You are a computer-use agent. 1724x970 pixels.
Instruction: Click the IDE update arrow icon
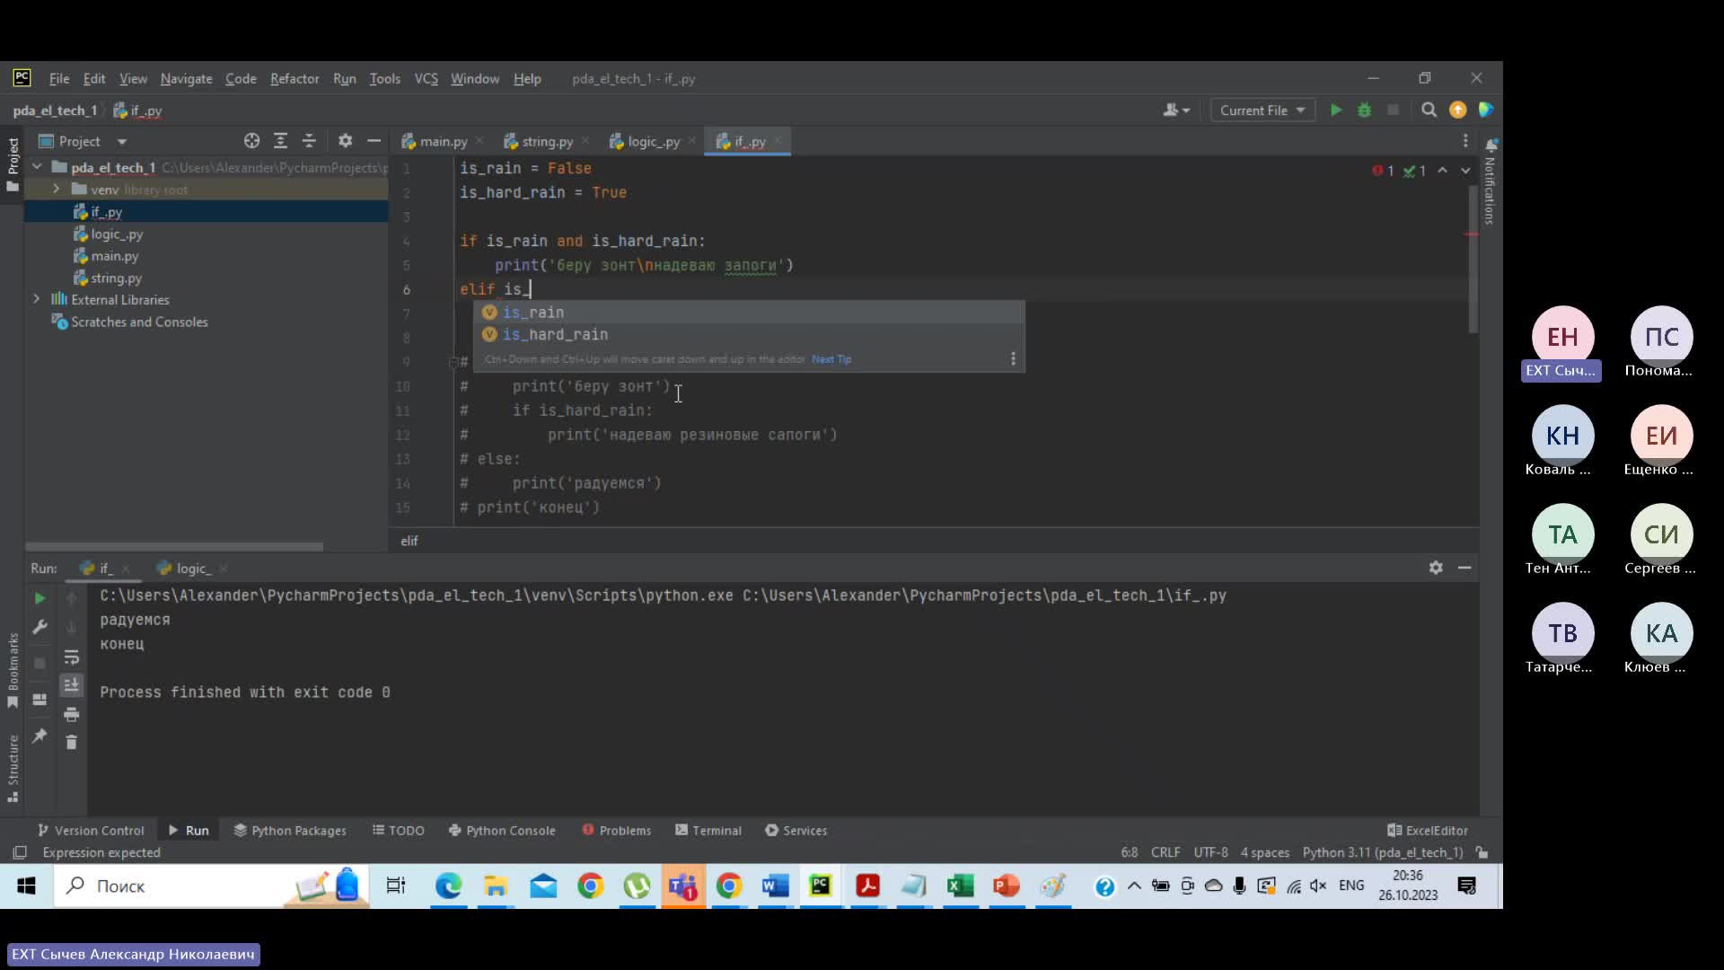pyautogui.click(x=1457, y=110)
